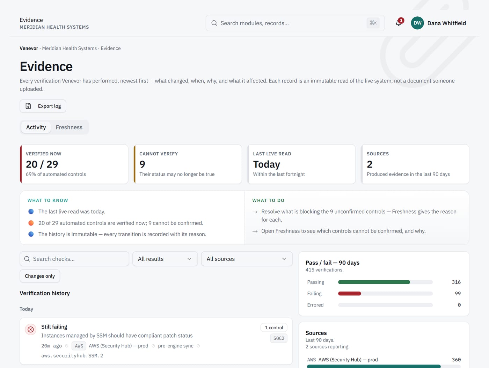Focus the Search modules, records field
The image size is (489, 368).
tap(295, 23)
